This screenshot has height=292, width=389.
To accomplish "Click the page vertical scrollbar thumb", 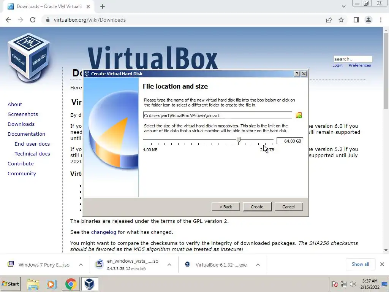I will [386, 71].
